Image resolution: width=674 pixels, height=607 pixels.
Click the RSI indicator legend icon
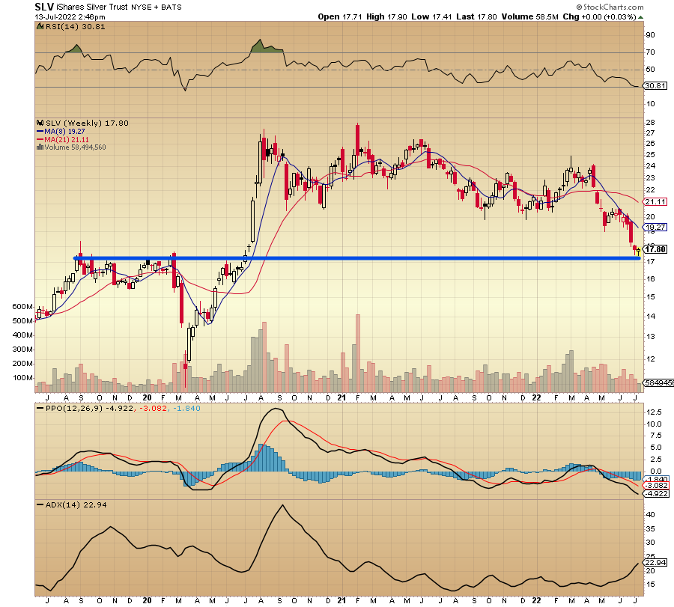point(40,27)
